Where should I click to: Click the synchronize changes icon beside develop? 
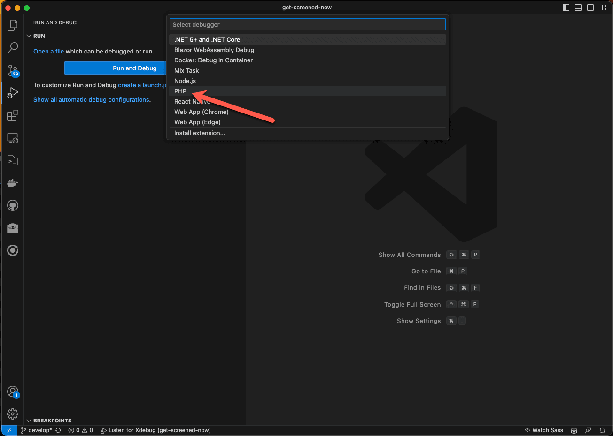[x=58, y=430]
